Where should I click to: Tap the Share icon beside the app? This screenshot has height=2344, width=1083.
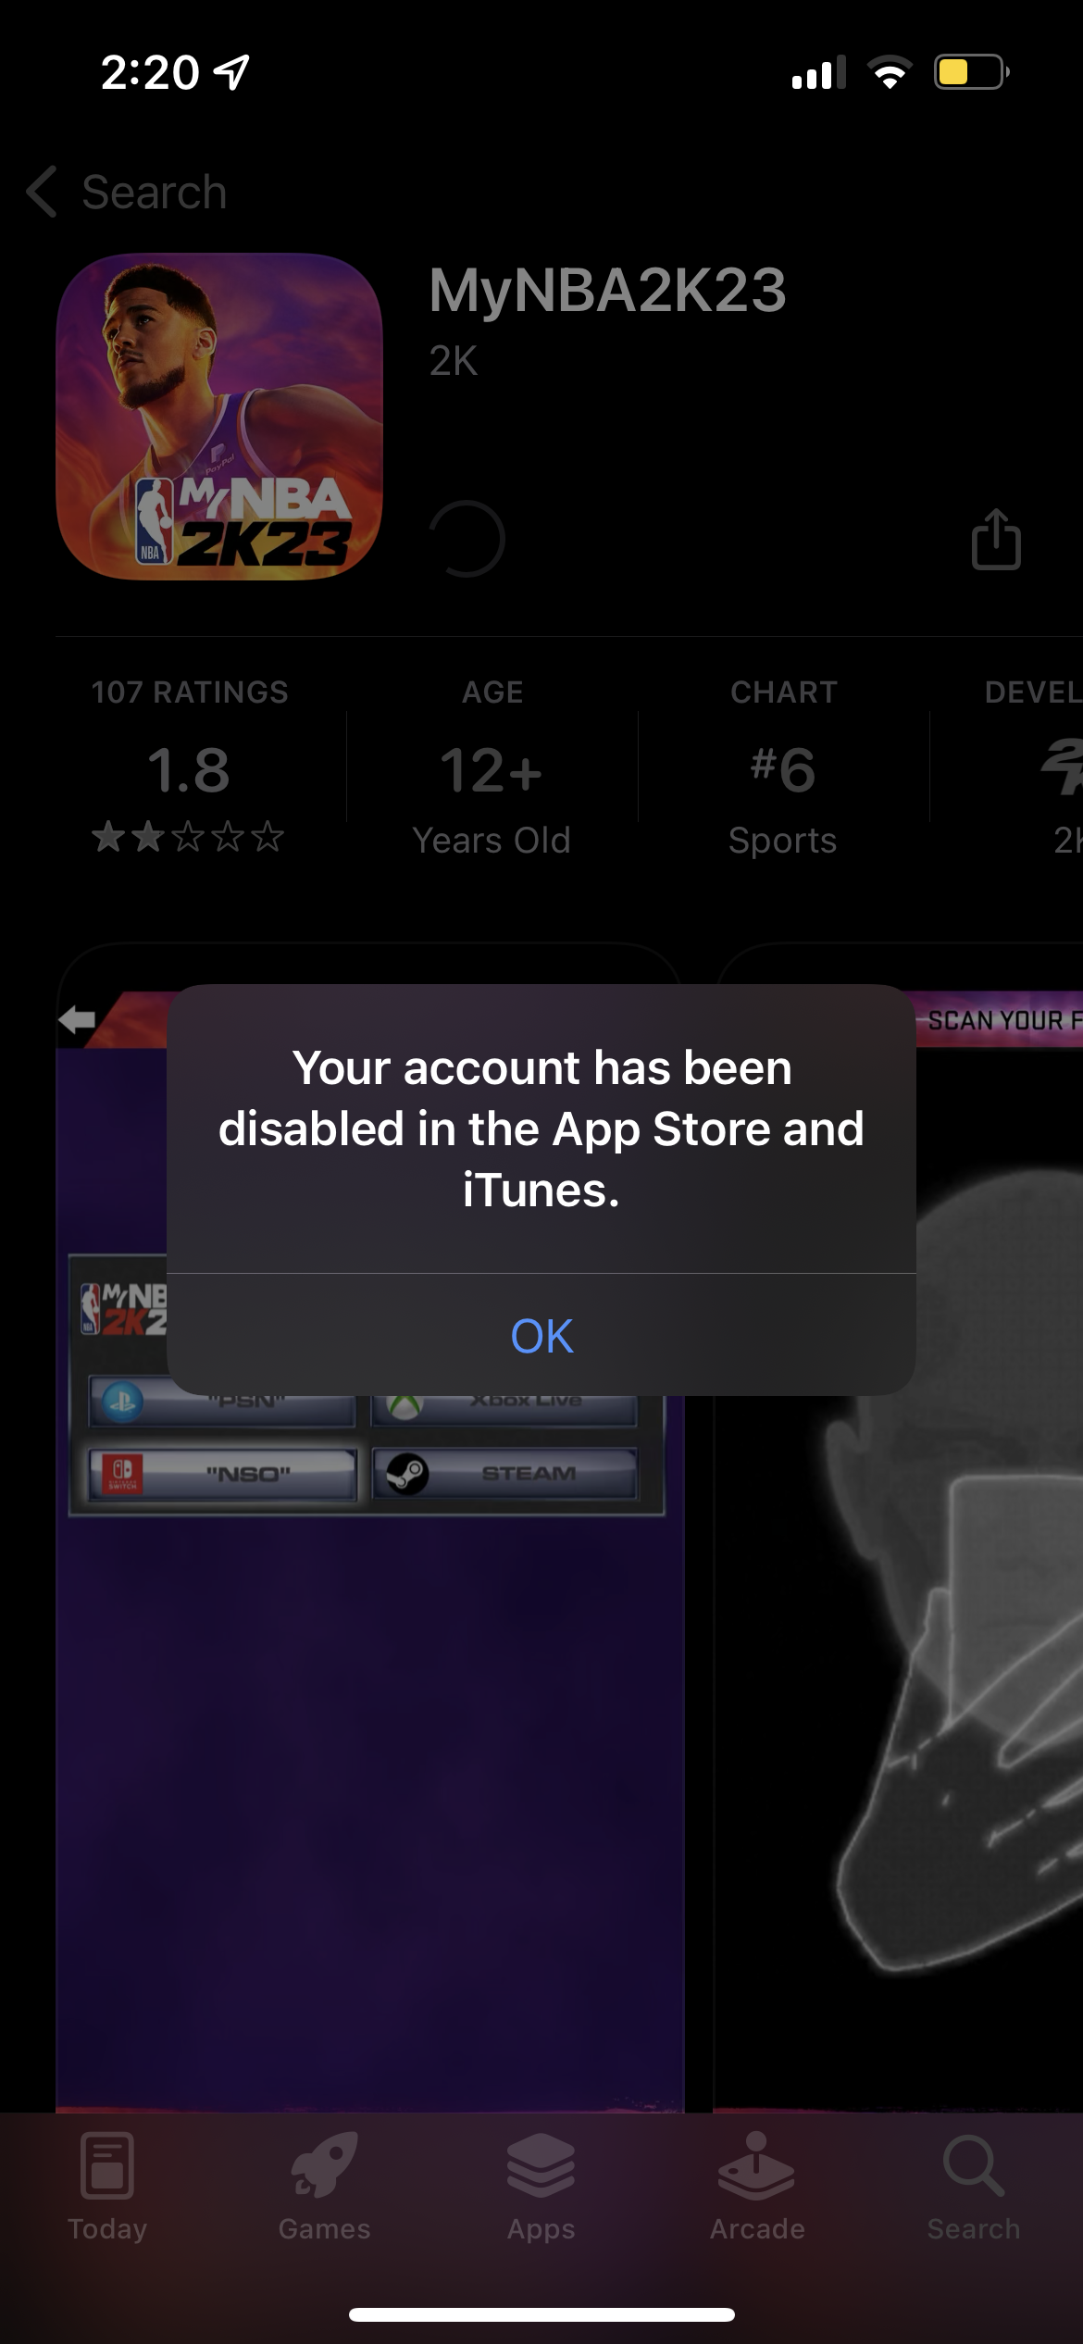pyautogui.click(x=996, y=539)
